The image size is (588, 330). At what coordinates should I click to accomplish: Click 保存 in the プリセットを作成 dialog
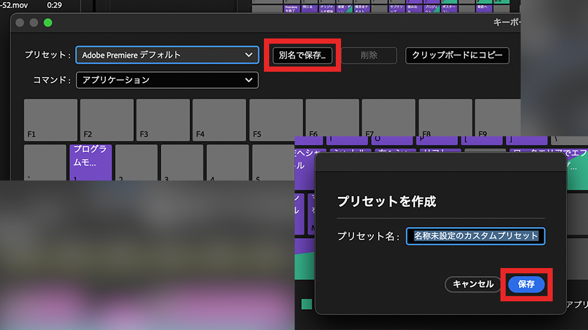(526, 284)
